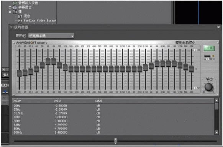223x147 pixels.
Task: Turn the 输出 output knob
Action: pyautogui.click(x=208, y=87)
